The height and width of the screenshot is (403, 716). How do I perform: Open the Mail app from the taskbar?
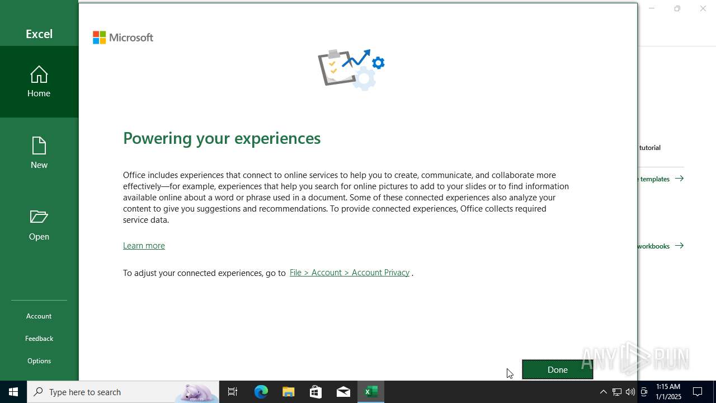point(343,392)
